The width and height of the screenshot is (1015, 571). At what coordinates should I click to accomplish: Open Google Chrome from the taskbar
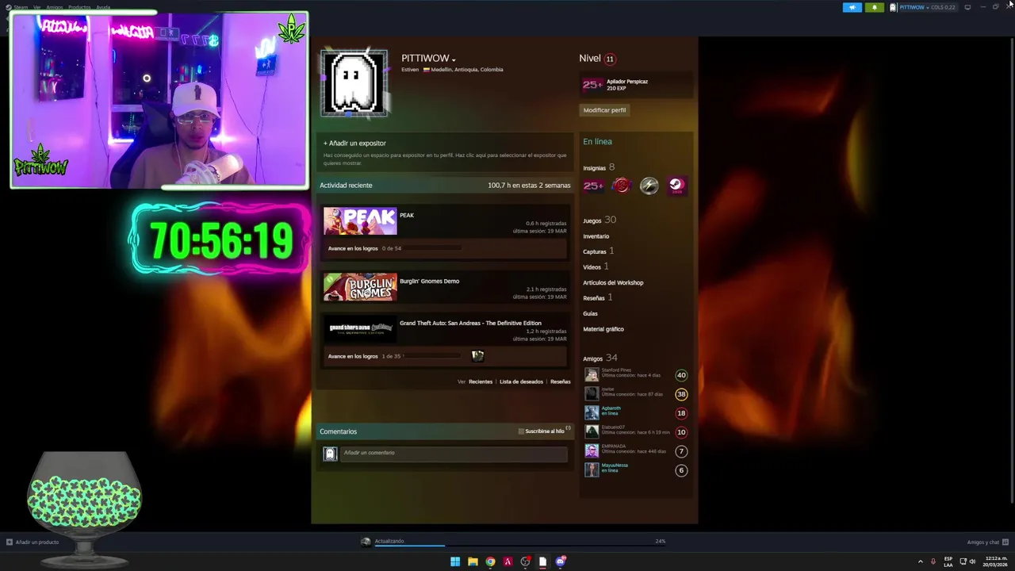tap(490, 561)
